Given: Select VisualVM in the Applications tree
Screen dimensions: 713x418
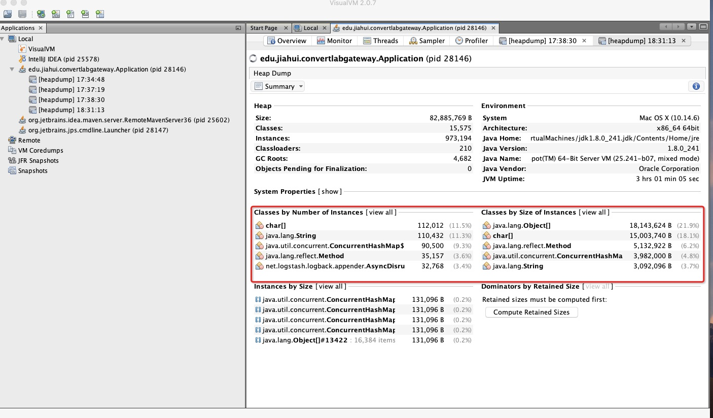Looking at the screenshot, I should tap(41, 49).
